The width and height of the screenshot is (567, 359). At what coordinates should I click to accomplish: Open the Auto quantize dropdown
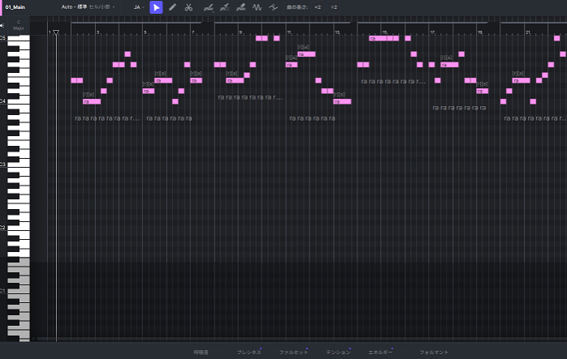(88, 7)
